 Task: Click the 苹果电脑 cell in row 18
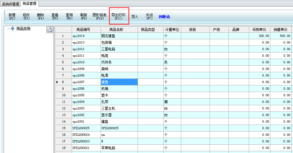[119, 148]
